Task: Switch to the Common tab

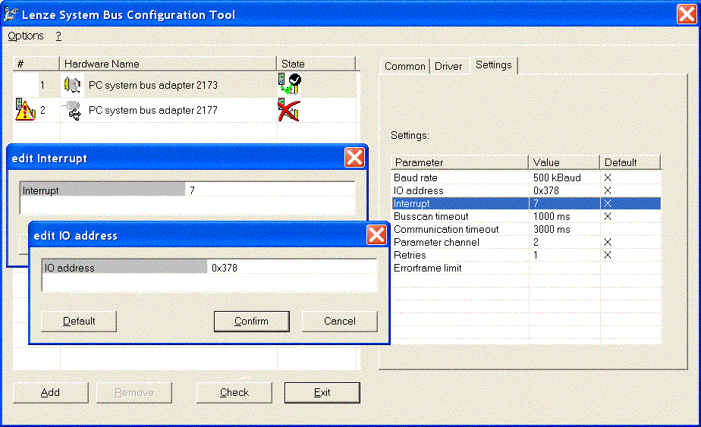Action: [x=405, y=66]
